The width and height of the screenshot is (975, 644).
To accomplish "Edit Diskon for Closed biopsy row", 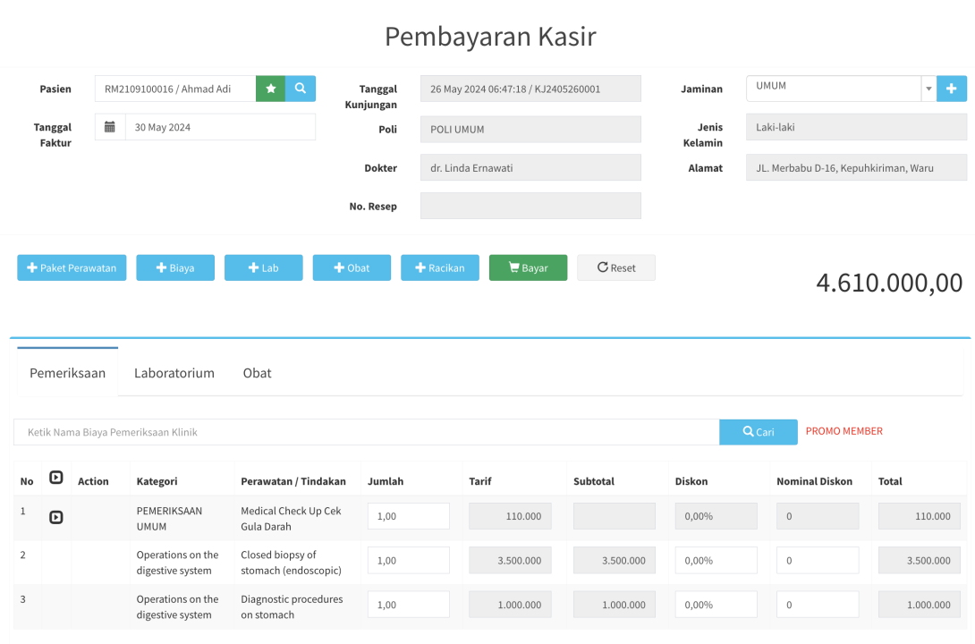I will [x=716, y=560].
